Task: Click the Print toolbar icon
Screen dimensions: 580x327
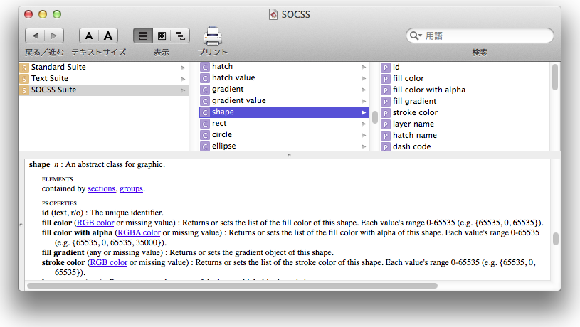Action: click(213, 36)
